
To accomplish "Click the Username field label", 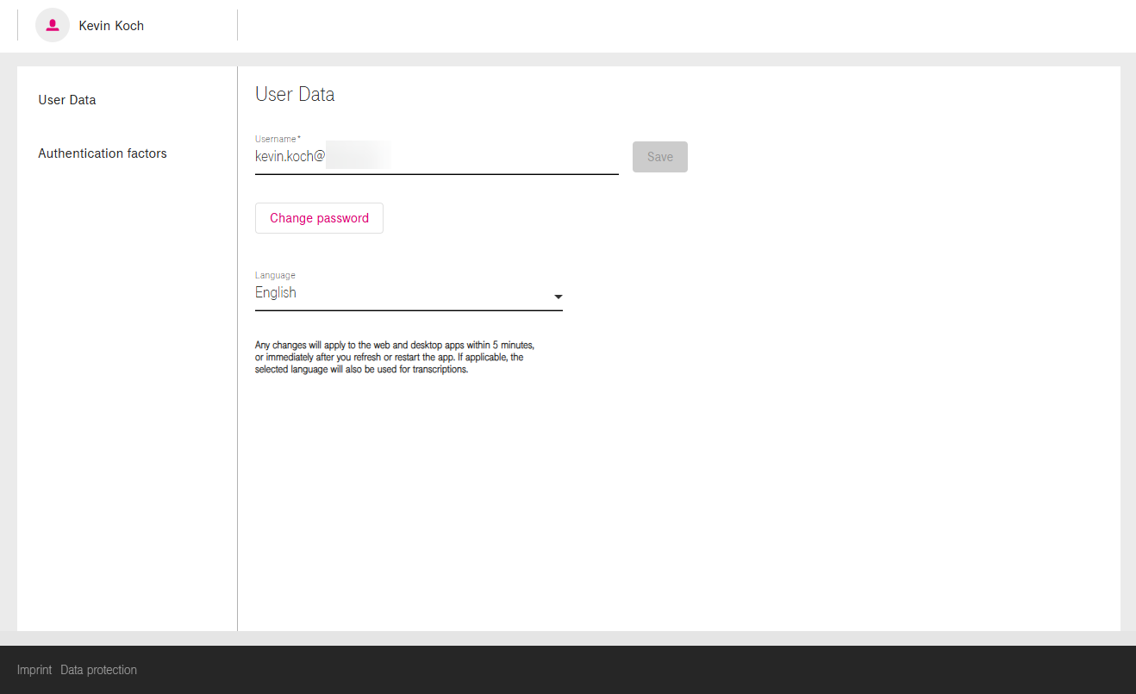I will [277, 139].
